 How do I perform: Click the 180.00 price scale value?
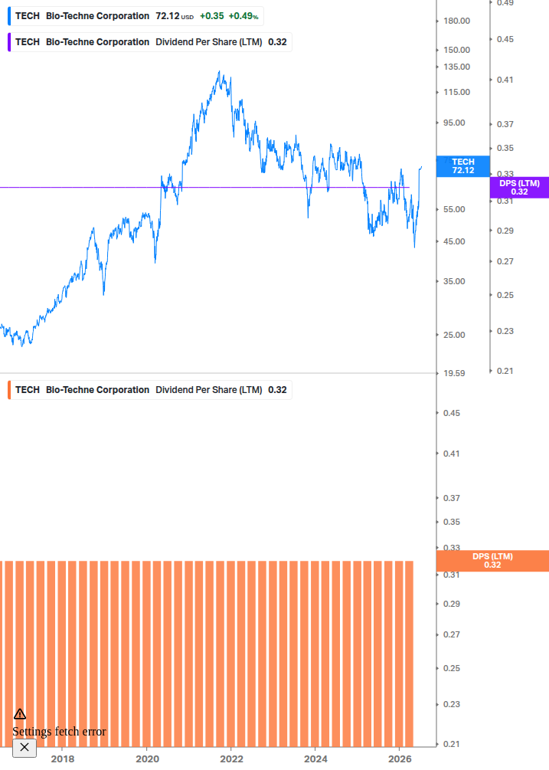tap(457, 21)
